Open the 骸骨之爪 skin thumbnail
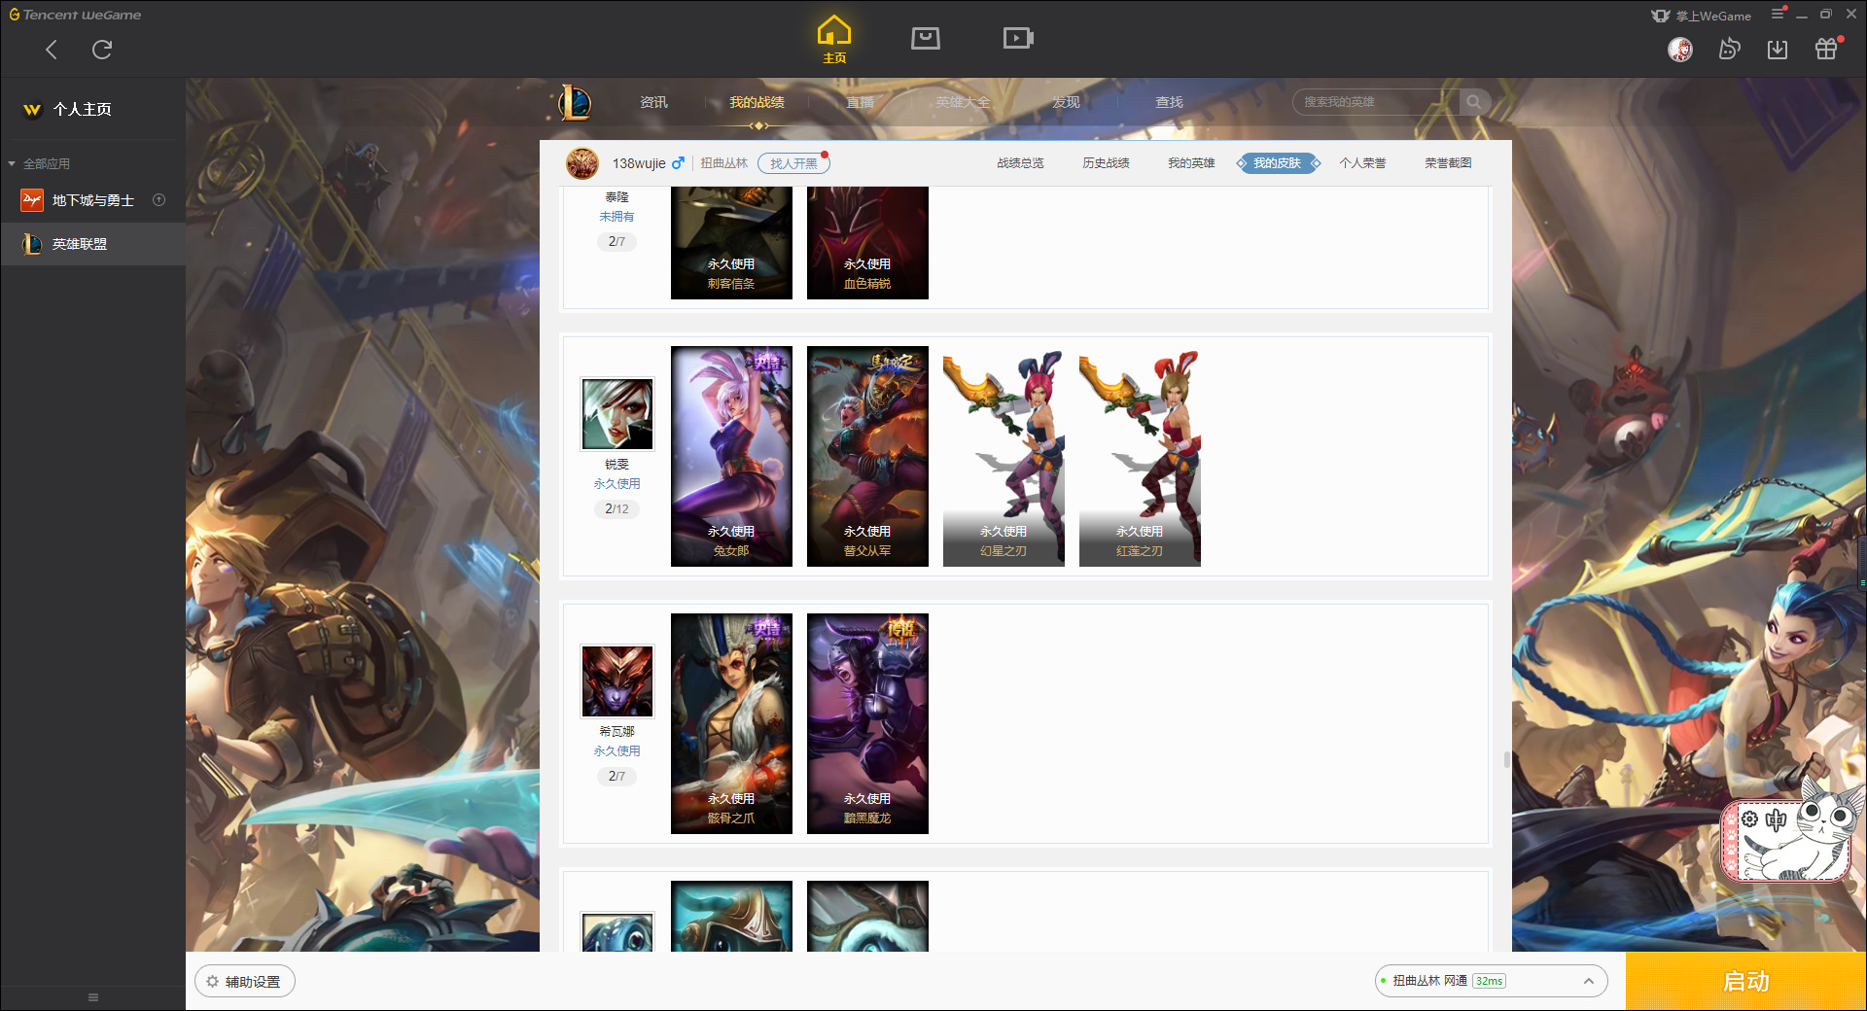Screen dimensions: 1867x1011 pos(731,723)
